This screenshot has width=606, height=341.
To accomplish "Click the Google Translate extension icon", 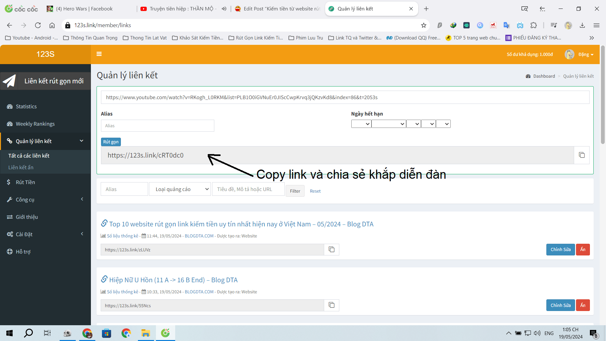I will pyautogui.click(x=507, y=25).
